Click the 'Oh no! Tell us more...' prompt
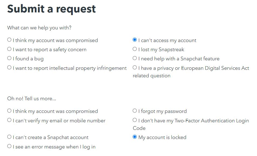The height and width of the screenshot is (156, 257). [32, 99]
